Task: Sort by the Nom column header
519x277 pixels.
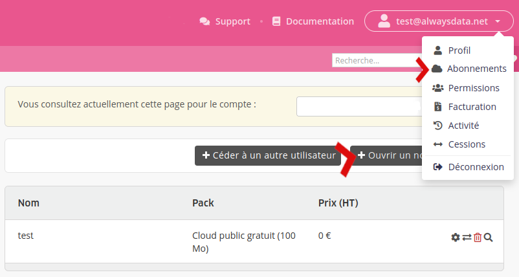Action: [28, 203]
